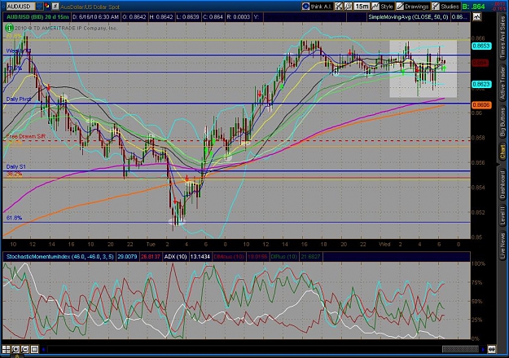Screen dimensions: 509x358
Task: Open the Big Buttons side tab
Action: 502,122
